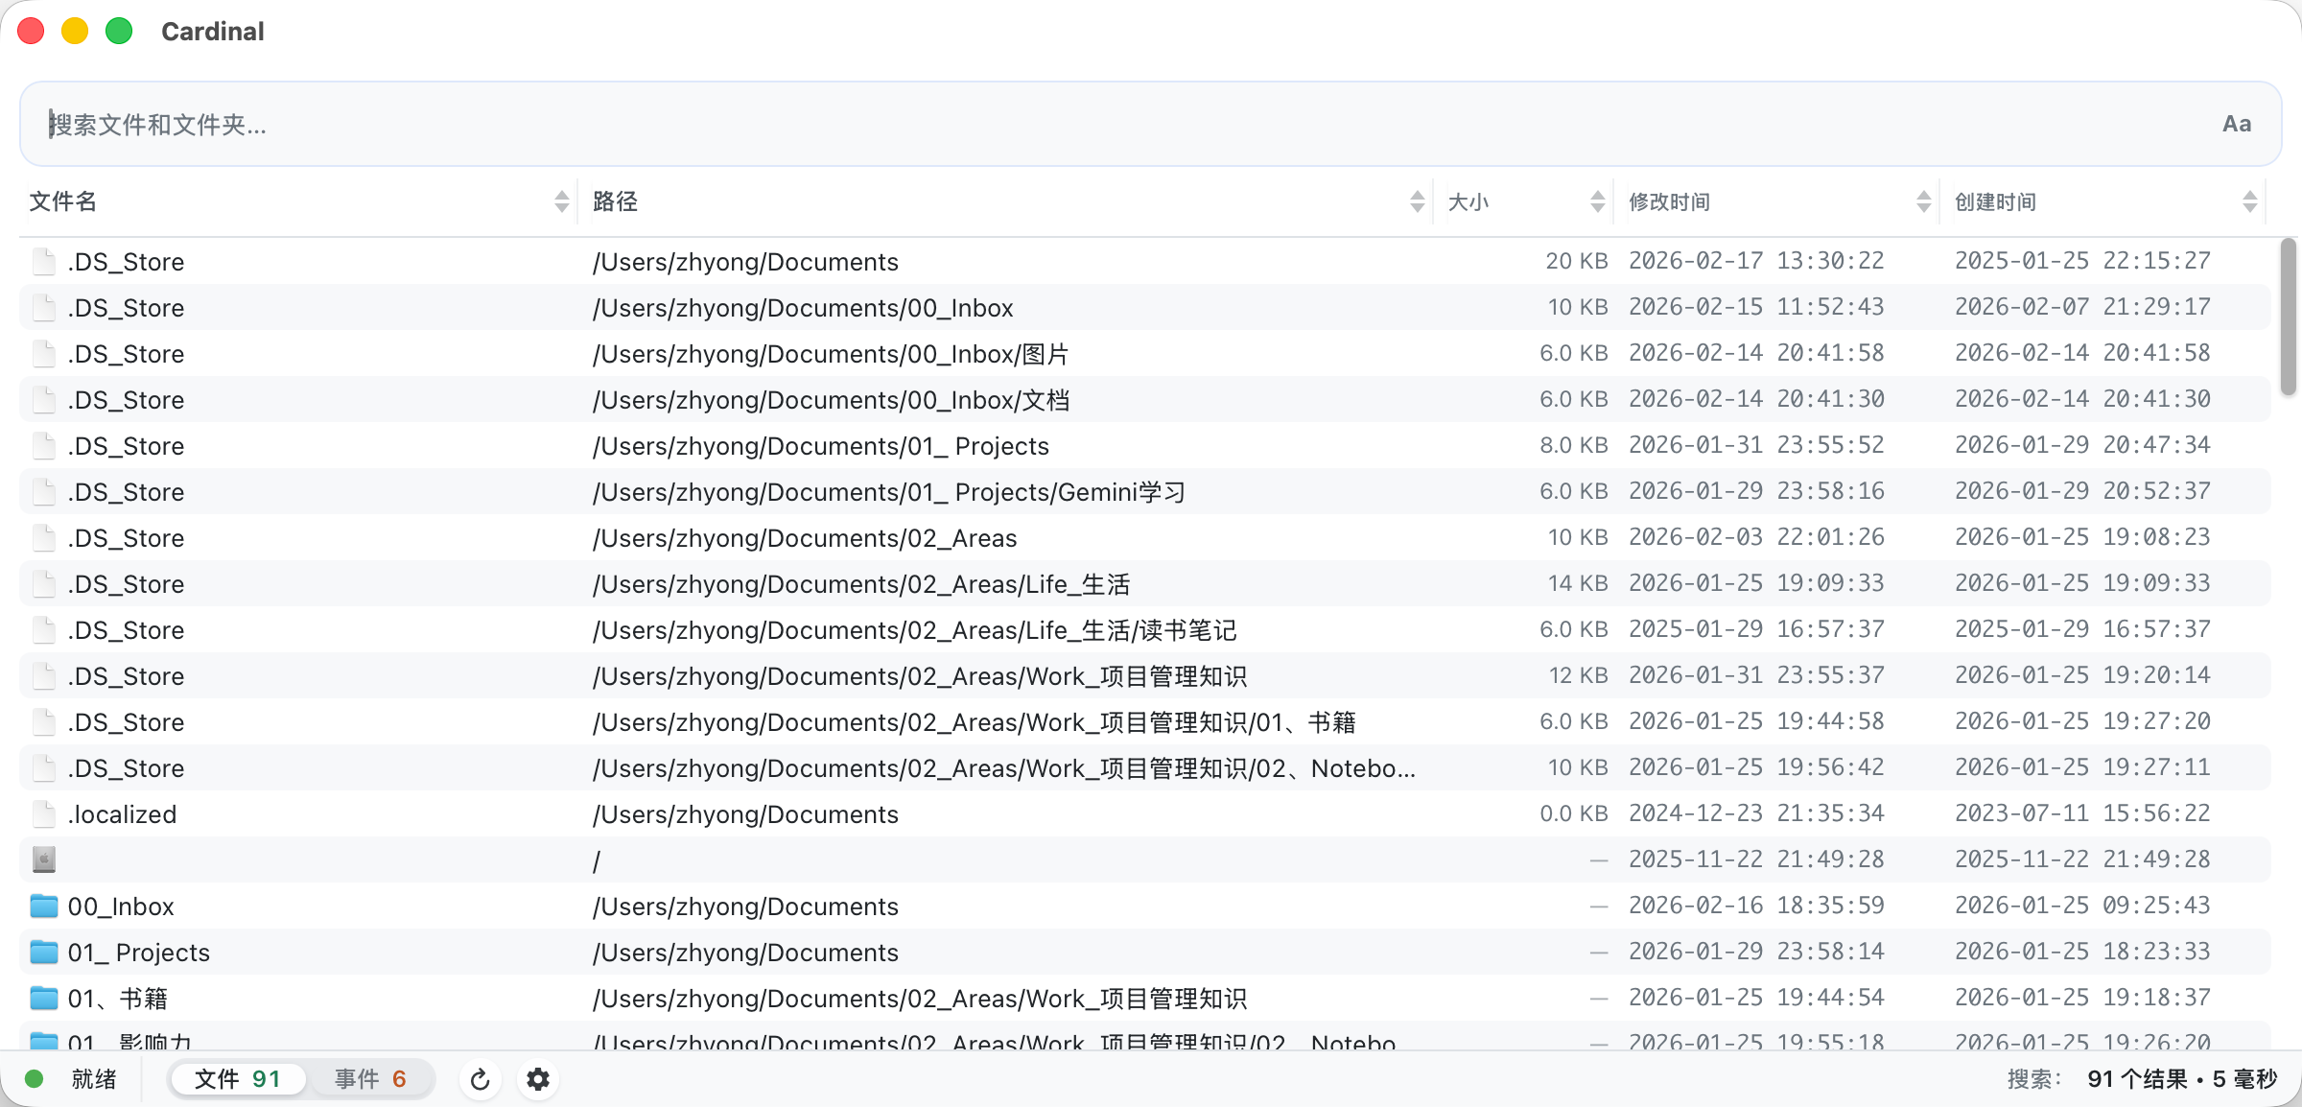Click the .localized file icon
This screenshot has width=2302, height=1107.
pyautogui.click(x=43, y=813)
